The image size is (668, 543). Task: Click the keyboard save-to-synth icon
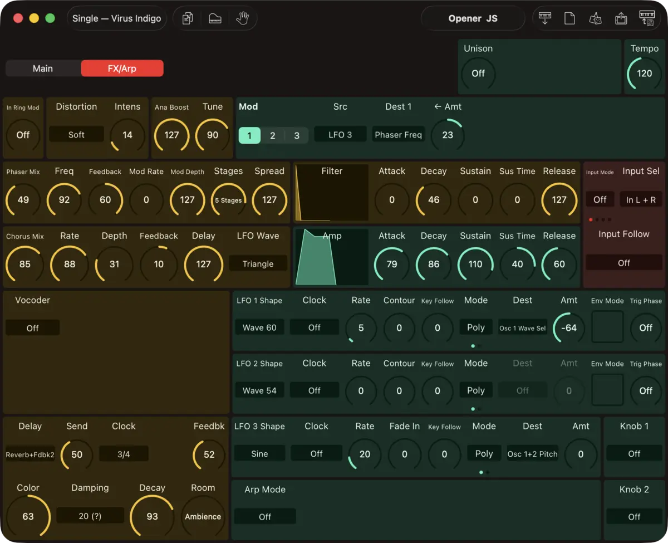[x=647, y=18]
